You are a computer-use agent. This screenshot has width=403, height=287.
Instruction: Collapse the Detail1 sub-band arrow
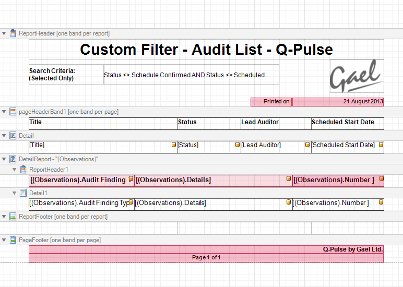pos(15,193)
